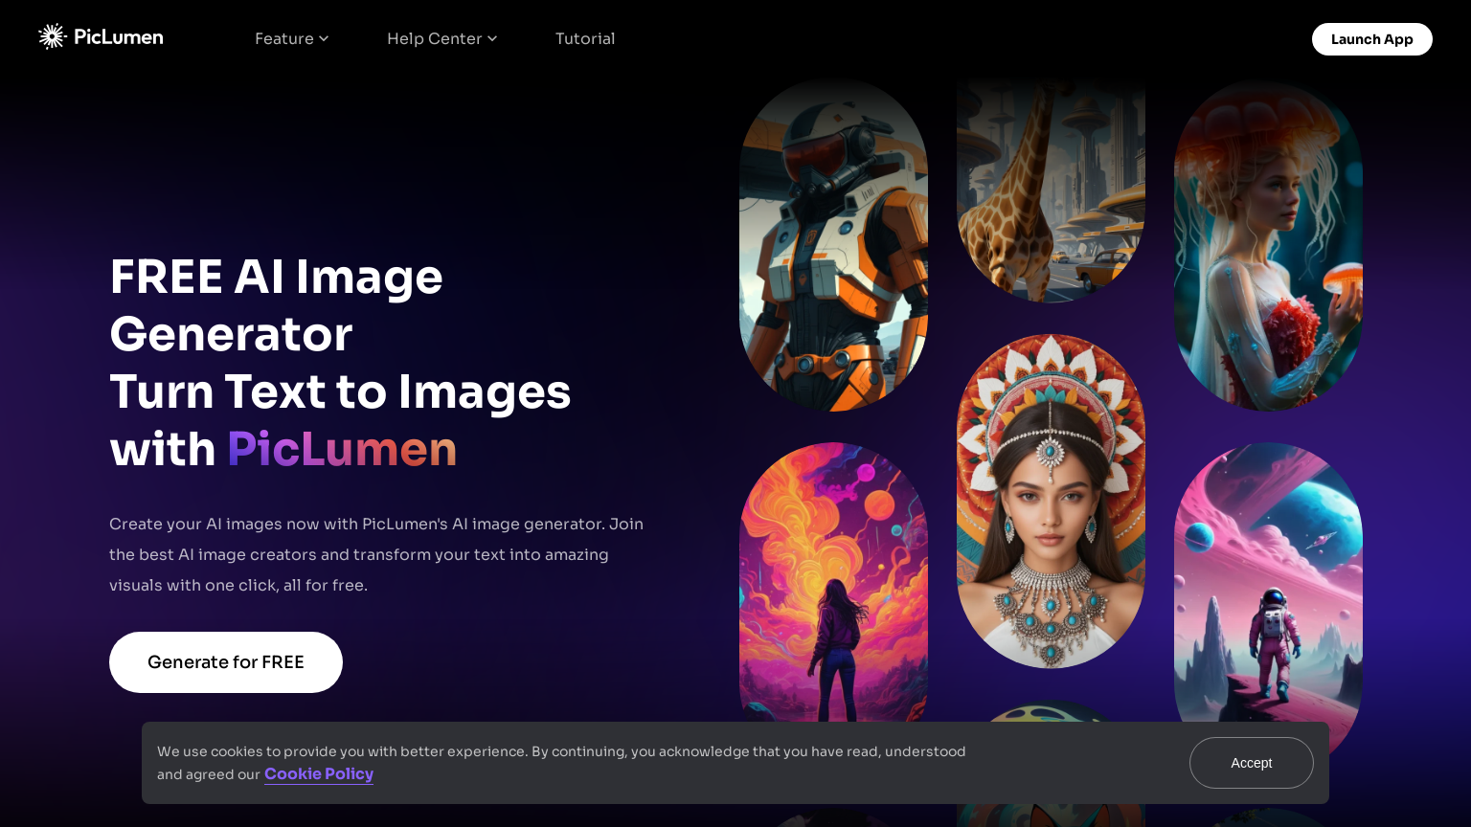Click the Launch App button
The height and width of the screenshot is (827, 1471).
pos(1371,39)
